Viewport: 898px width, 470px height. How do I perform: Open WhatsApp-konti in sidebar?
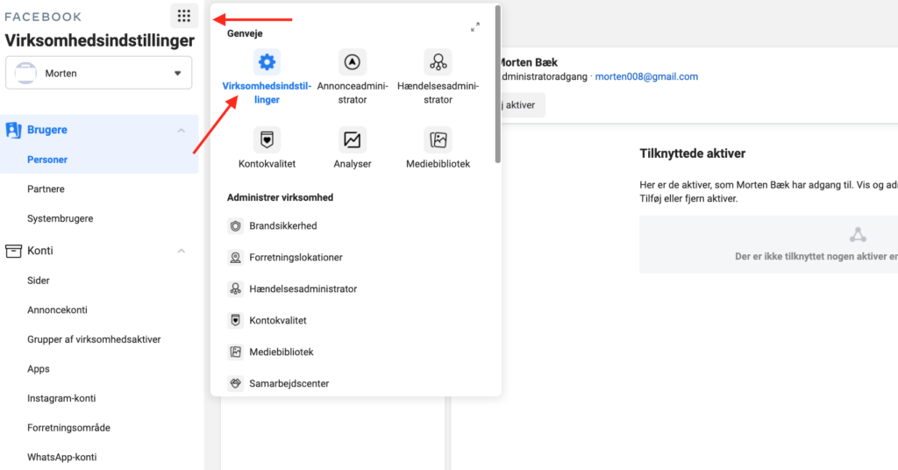62,458
